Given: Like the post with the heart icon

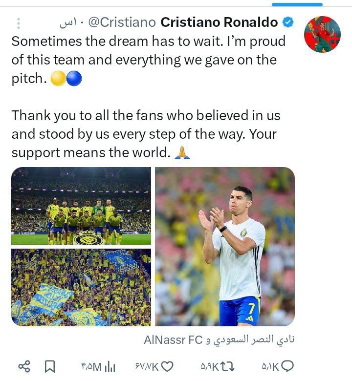Looking at the screenshot, I should pos(168,366).
